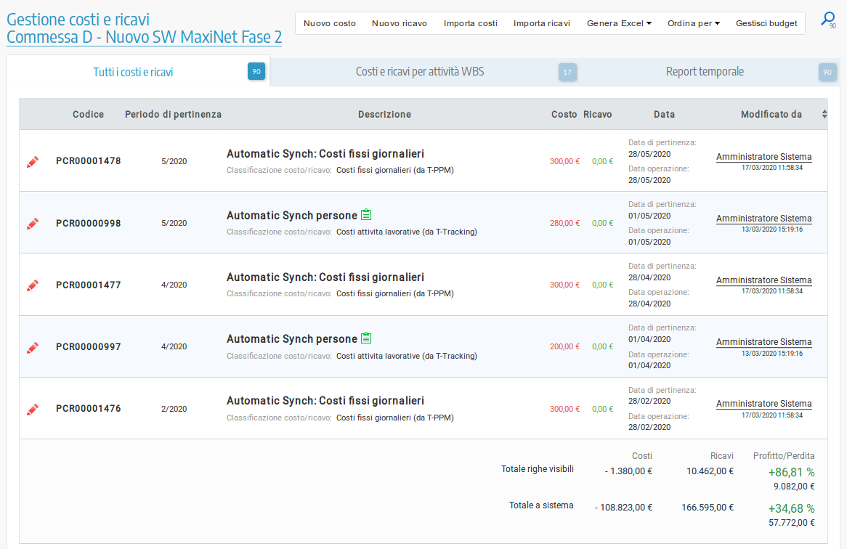Open Commessa D - Nuovo SW MaxiNet Fase 2 link
The image size is (847, 549).
coord(145,37)
